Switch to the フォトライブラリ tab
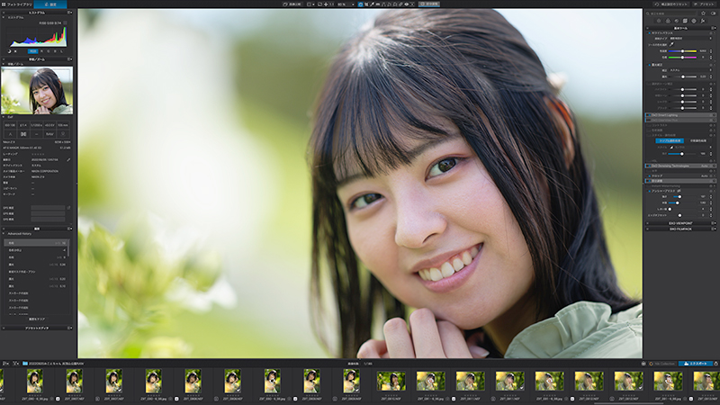720x405 pixels. (16, 4)
